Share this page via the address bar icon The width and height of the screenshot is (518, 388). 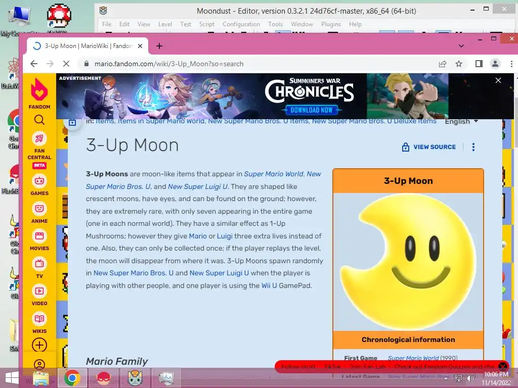click(x=443, y=64)
